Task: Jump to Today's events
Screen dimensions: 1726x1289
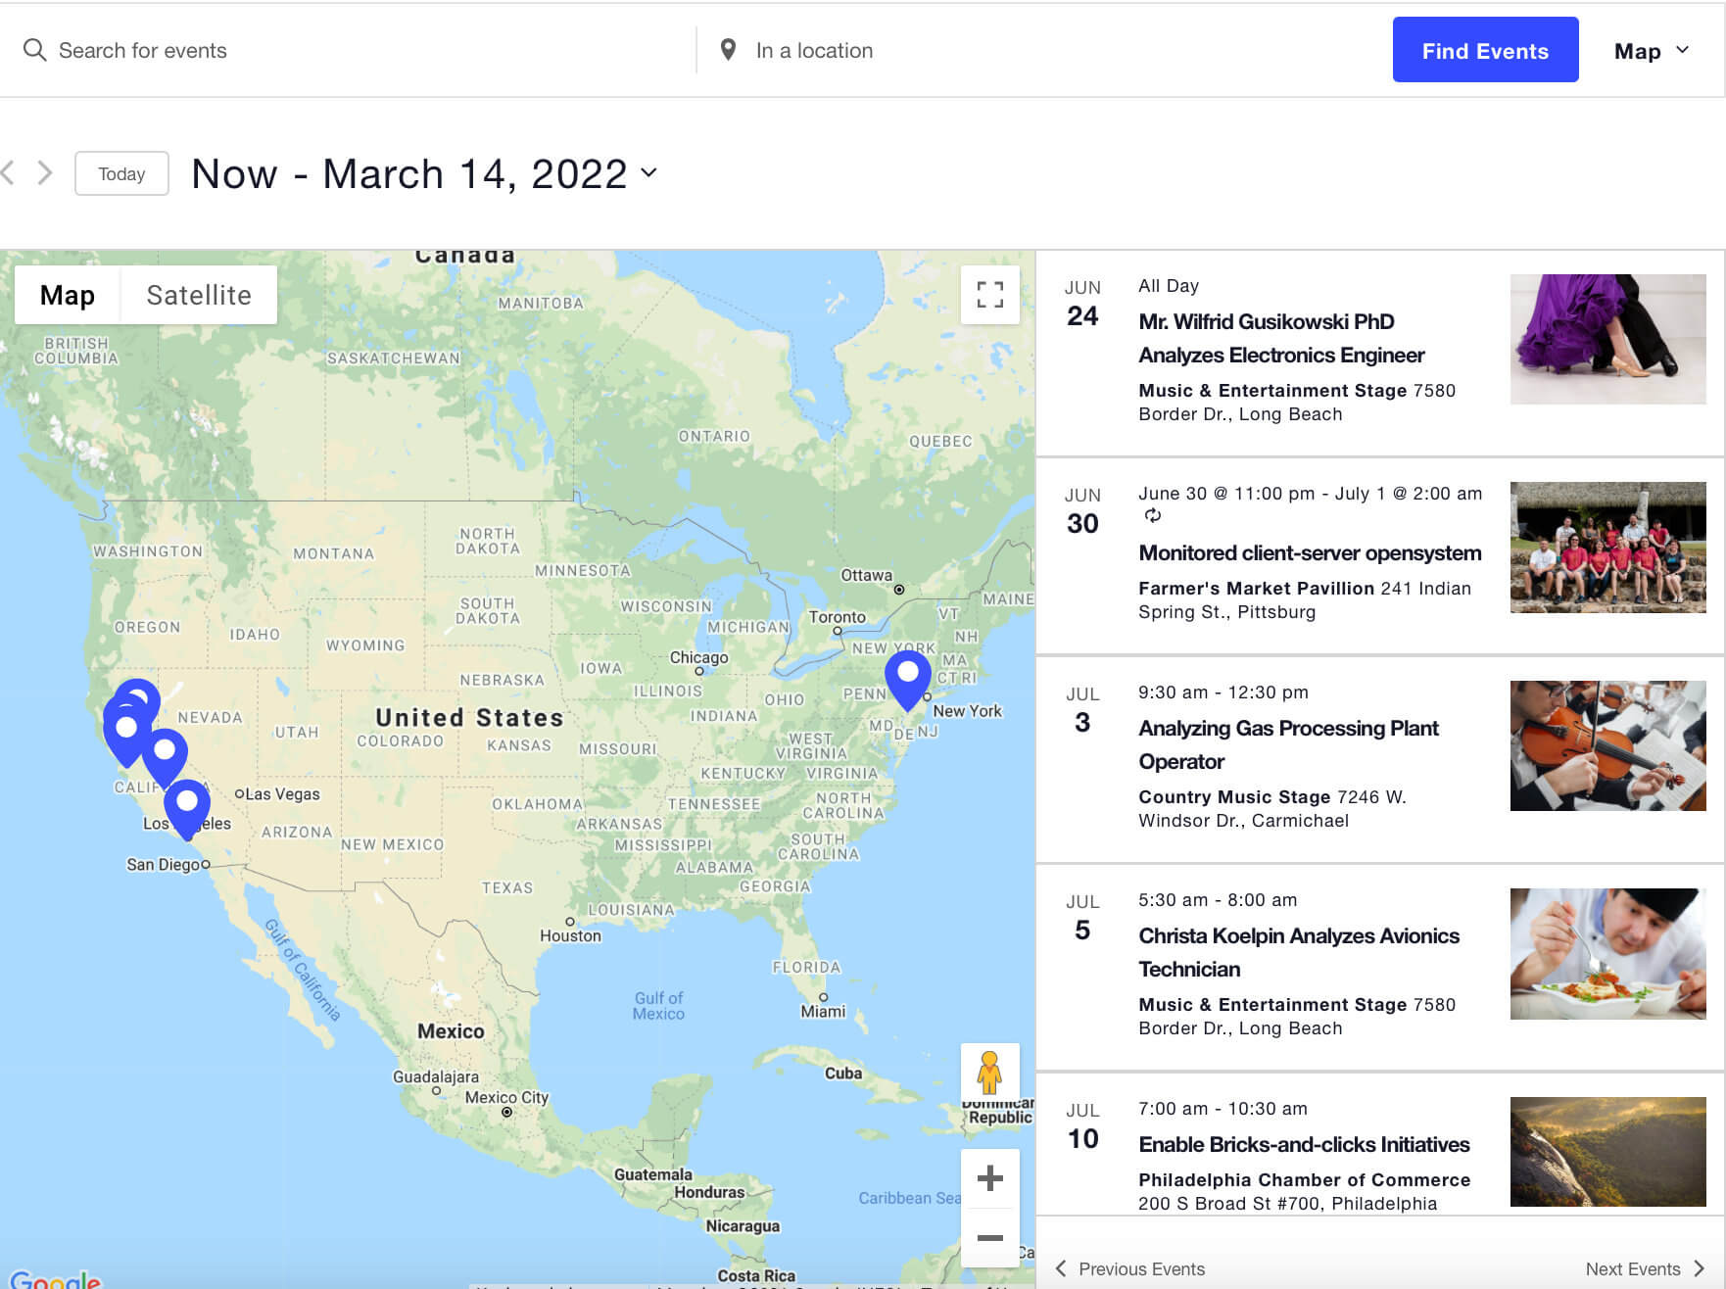Action: (121, 173)
